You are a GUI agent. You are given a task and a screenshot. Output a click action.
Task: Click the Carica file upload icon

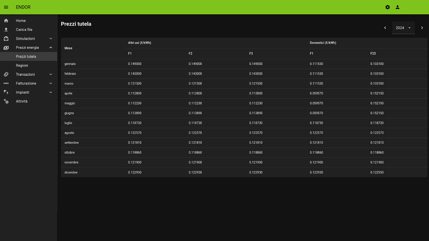(x=6, y=30)
